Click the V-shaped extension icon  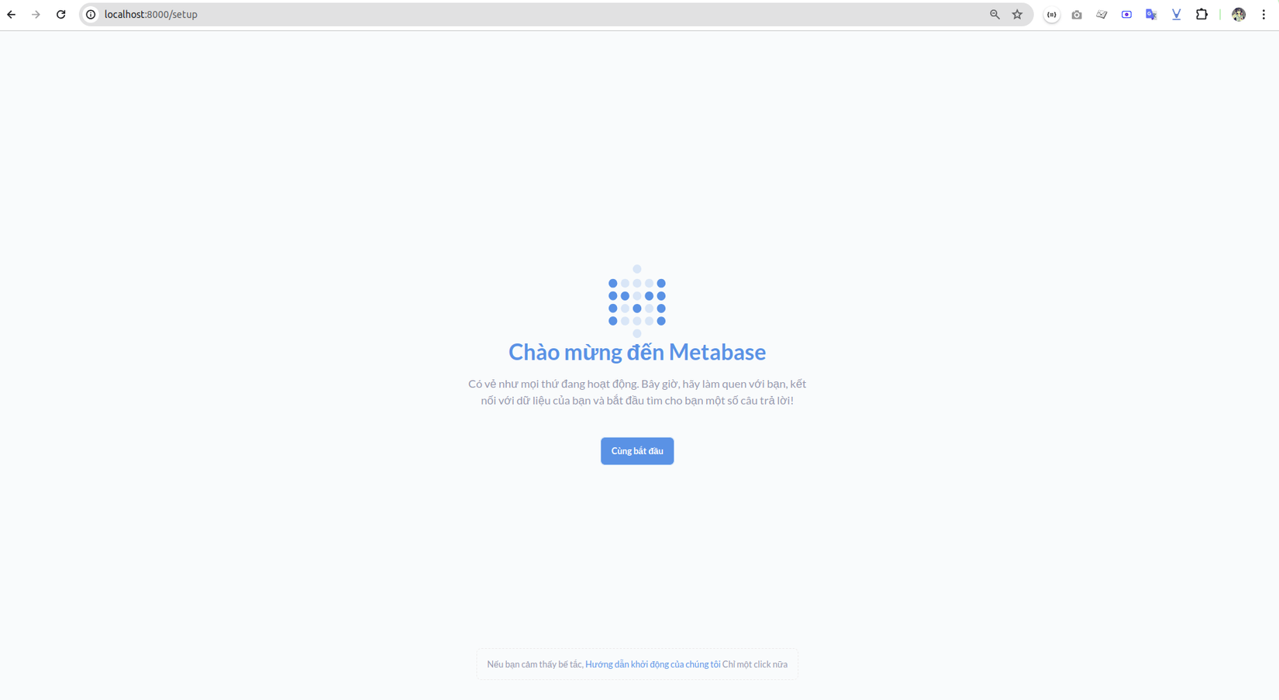coord(1176,15)
